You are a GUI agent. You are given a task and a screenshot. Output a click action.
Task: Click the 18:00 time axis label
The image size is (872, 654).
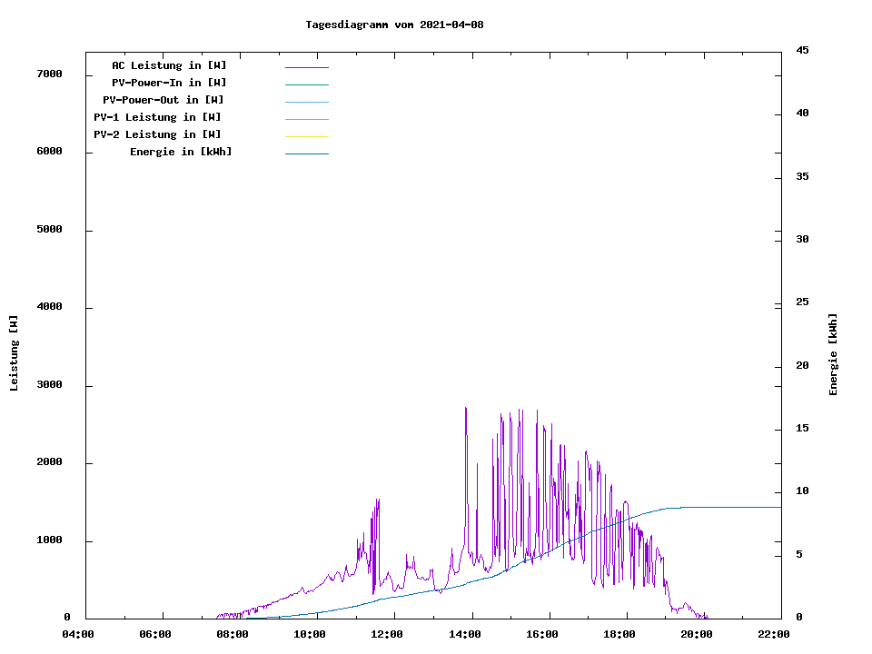[619, 634]
